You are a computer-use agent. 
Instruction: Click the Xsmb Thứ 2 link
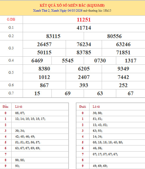click(42, 10)
